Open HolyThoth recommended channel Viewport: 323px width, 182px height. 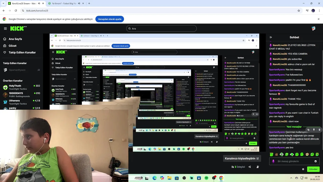point(21,87)
